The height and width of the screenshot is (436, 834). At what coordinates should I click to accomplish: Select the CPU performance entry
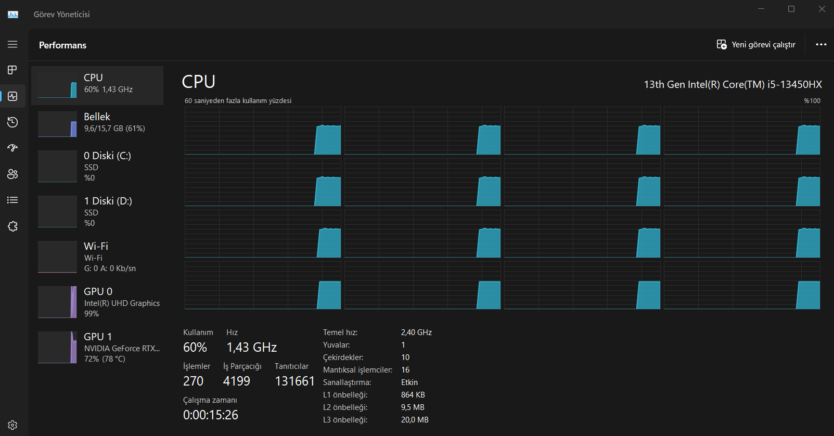[97, 85]
